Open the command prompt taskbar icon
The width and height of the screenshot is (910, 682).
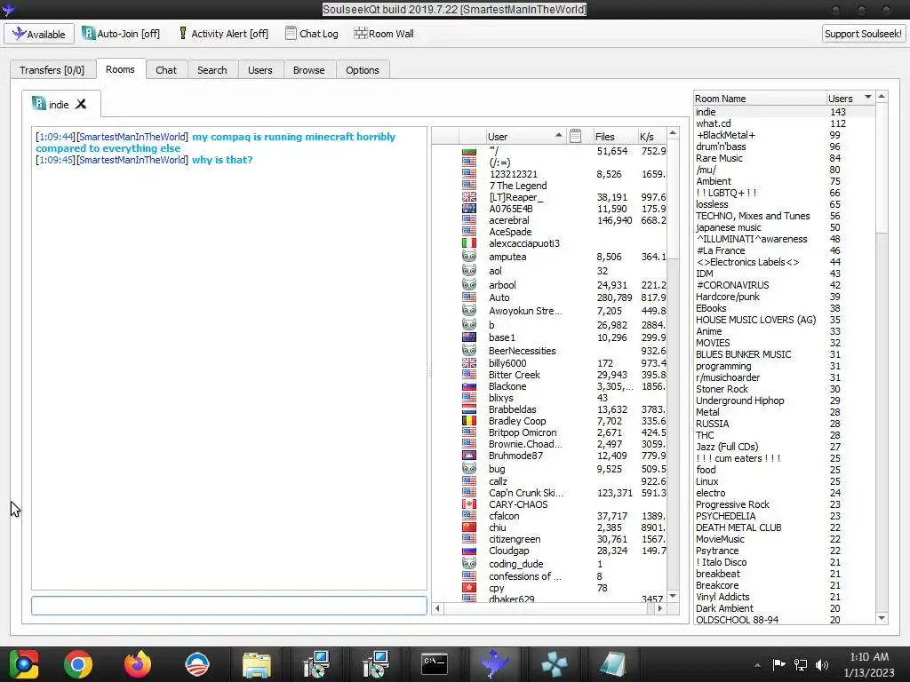pyautogui.click(x=435, y=664)
